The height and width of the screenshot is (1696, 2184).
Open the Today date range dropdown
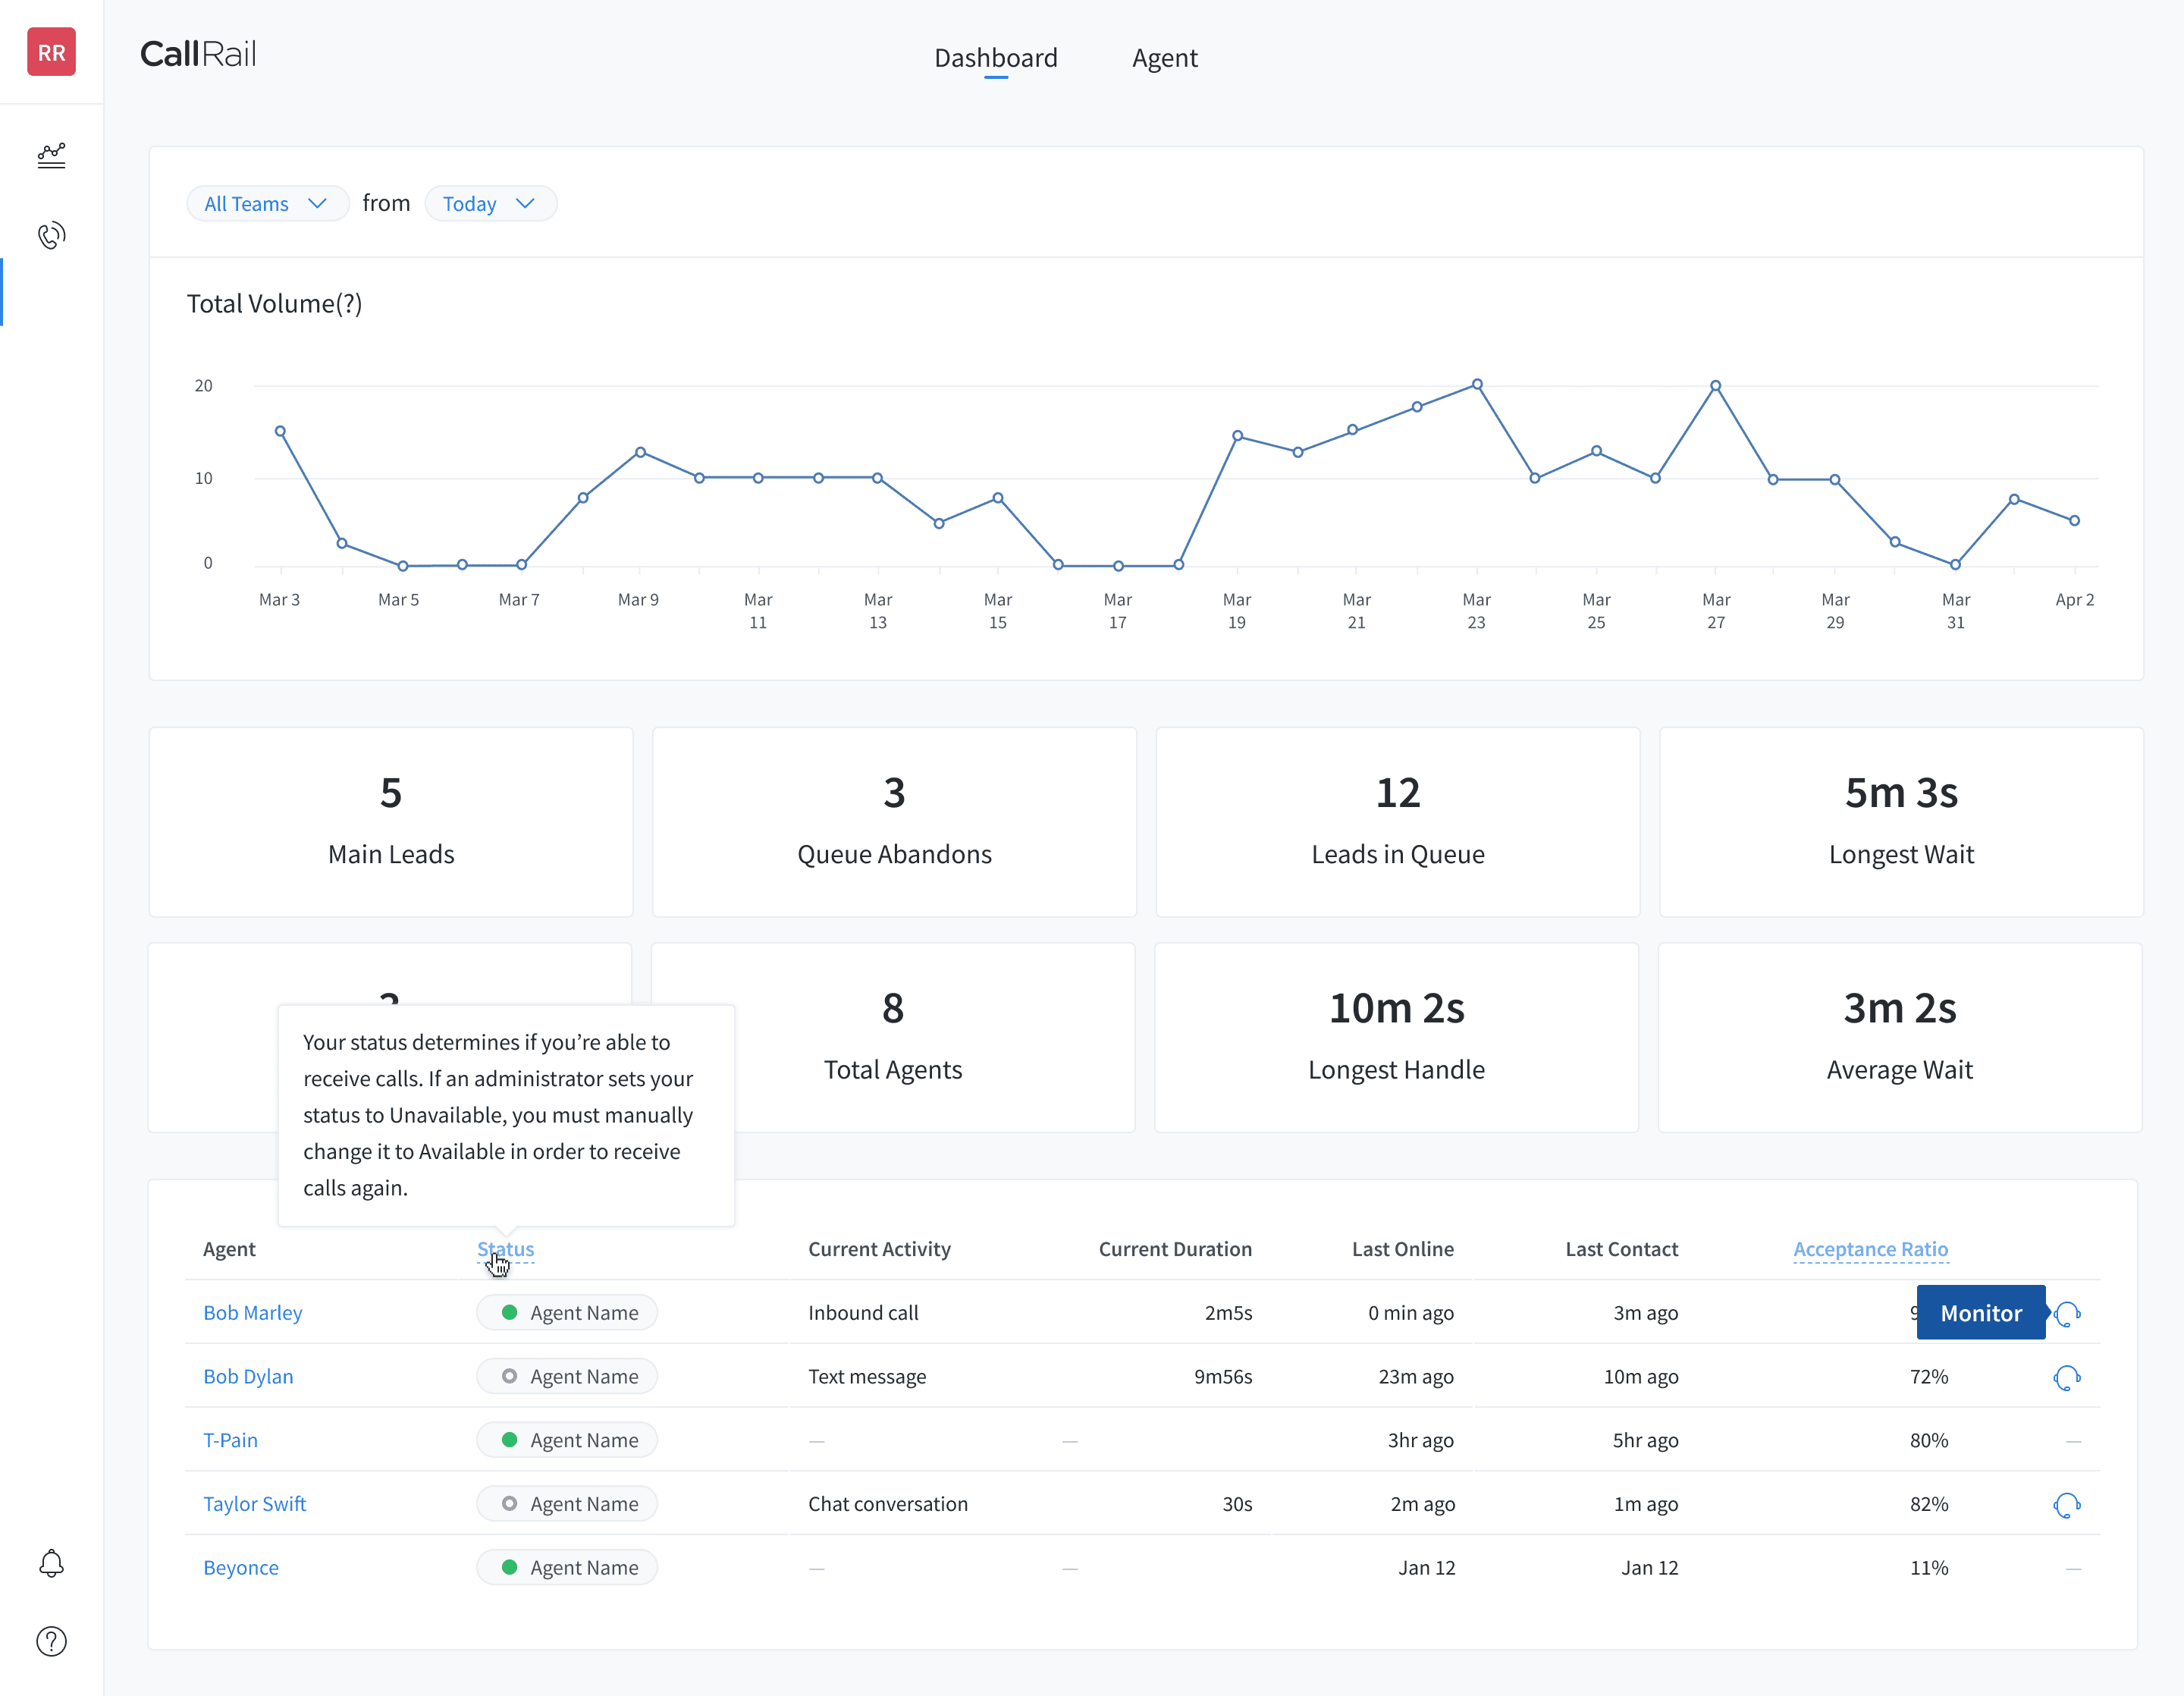[x=490, y=204]
